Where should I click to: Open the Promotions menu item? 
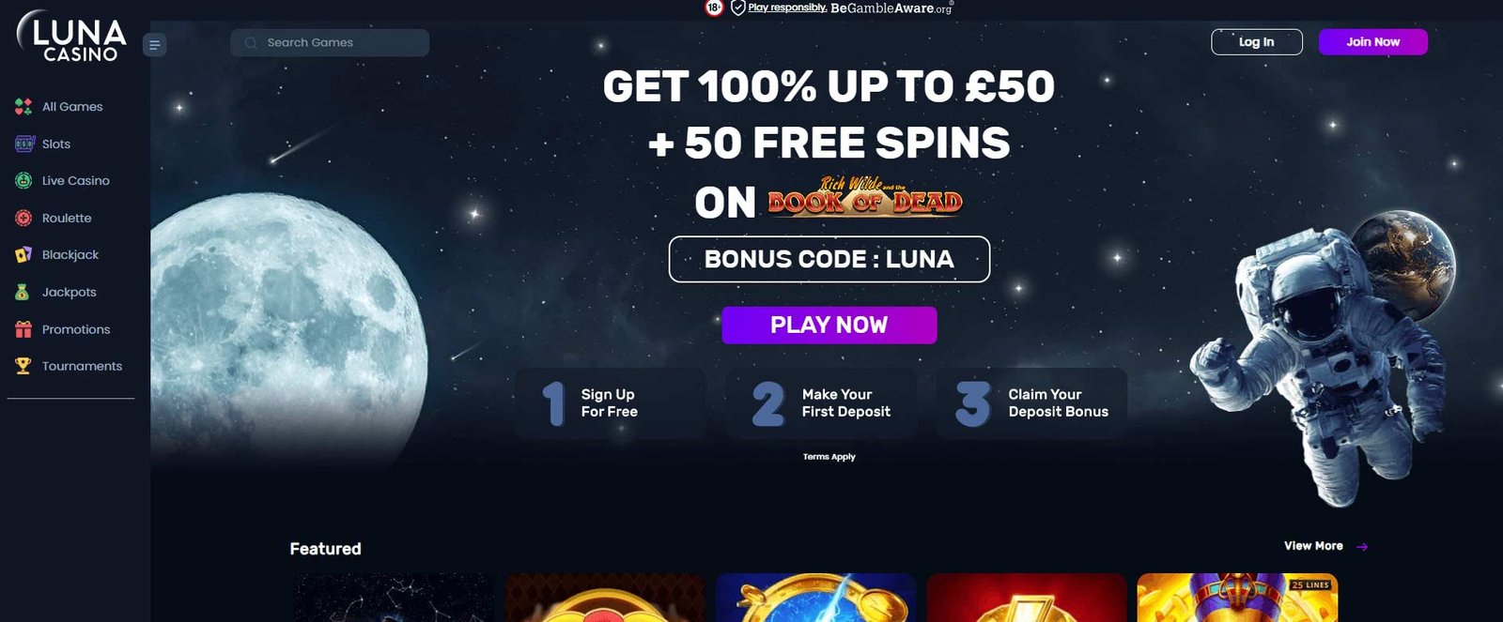[76, 329]
